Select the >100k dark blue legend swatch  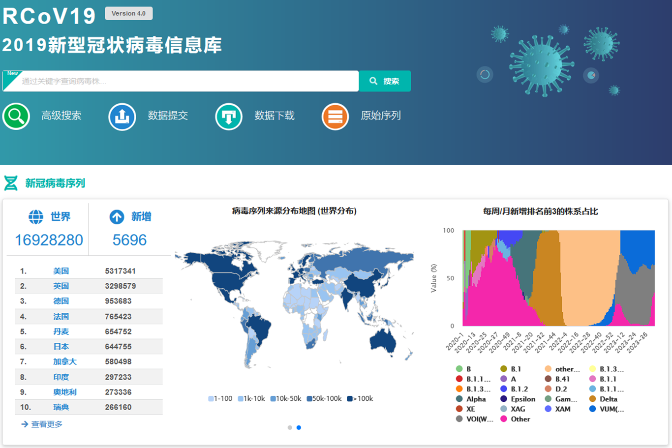(350, 398)
